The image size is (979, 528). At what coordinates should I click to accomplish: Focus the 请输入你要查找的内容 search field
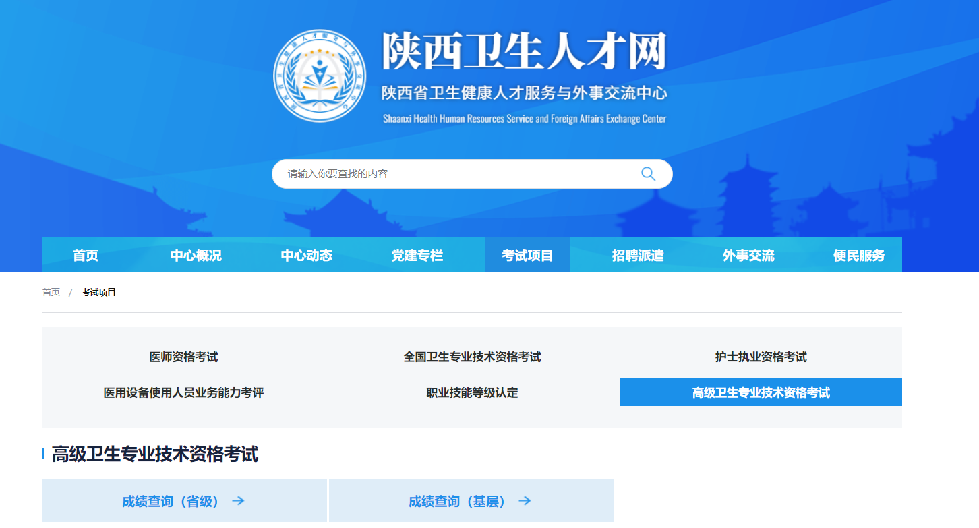(472, 174)
